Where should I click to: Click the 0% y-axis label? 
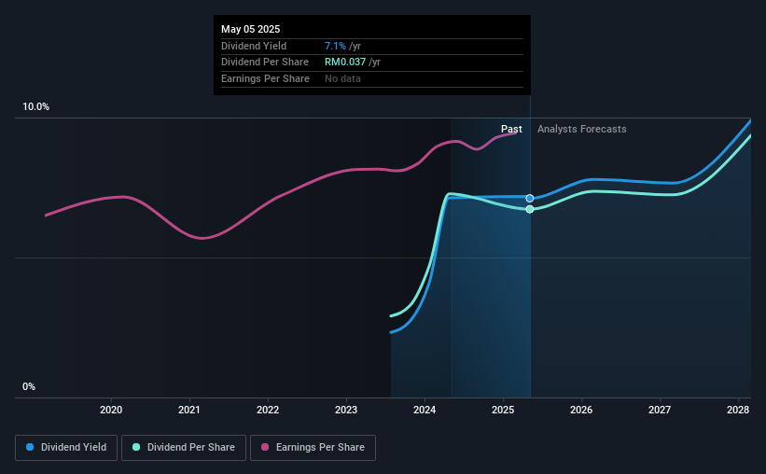[29, 386]
